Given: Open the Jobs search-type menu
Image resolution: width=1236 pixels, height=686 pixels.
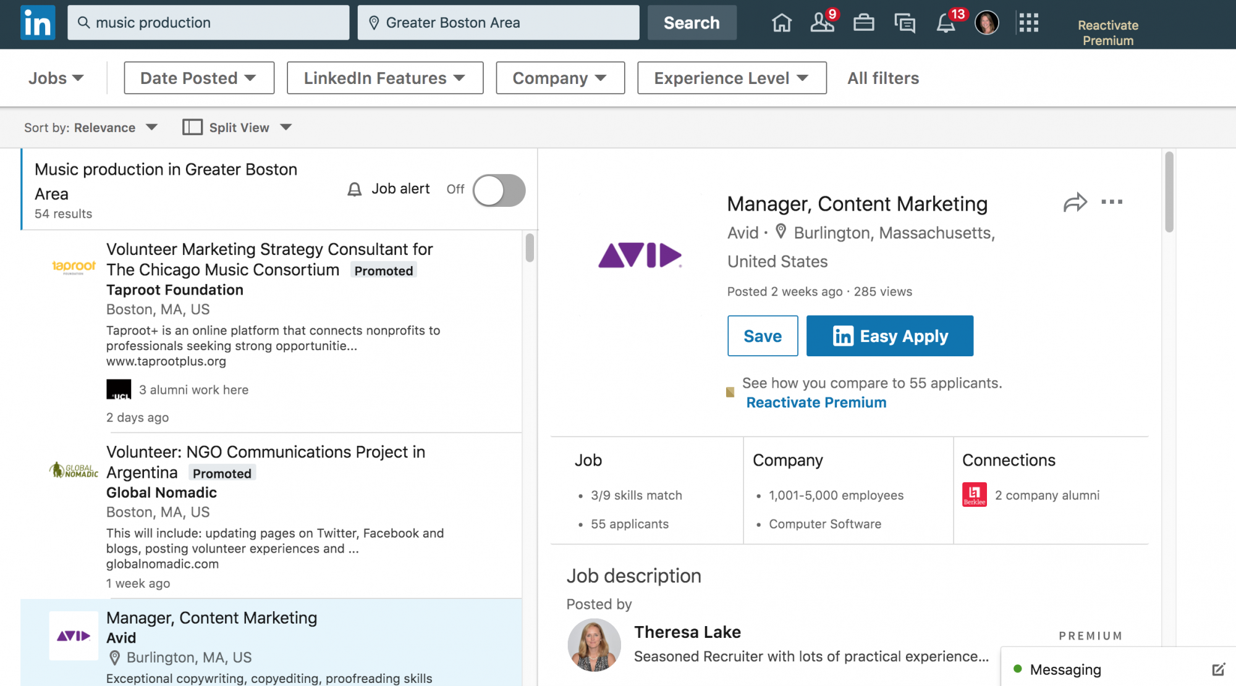Looking at the screenshot, I should (56, 78).
